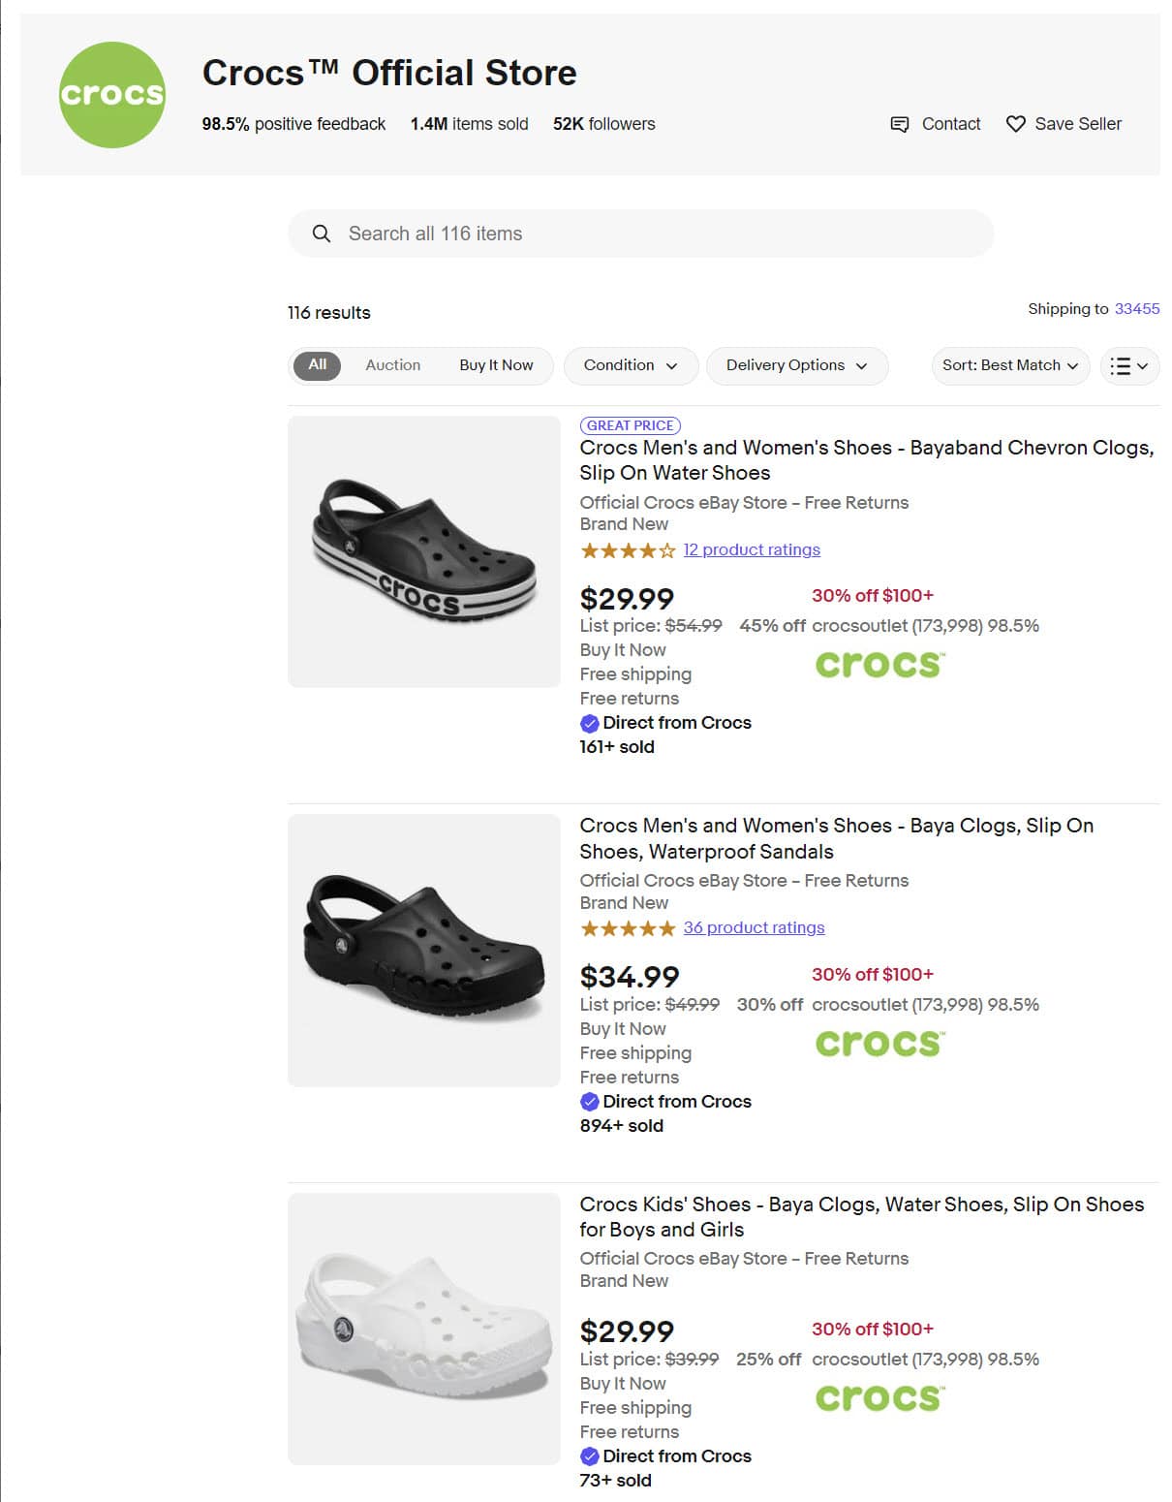Viewport: 1172px width, 1502px height.
Task: Click the star rating on Baya Clogs listing
Action: [628, 928]
